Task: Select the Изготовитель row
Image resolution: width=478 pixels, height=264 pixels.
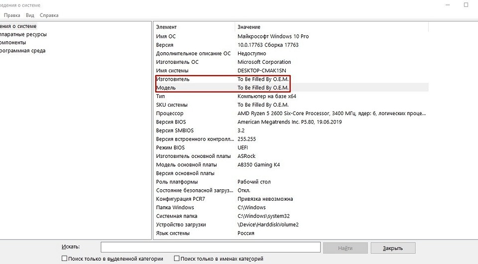Action: pyautogui.click(x=173, y=79)
